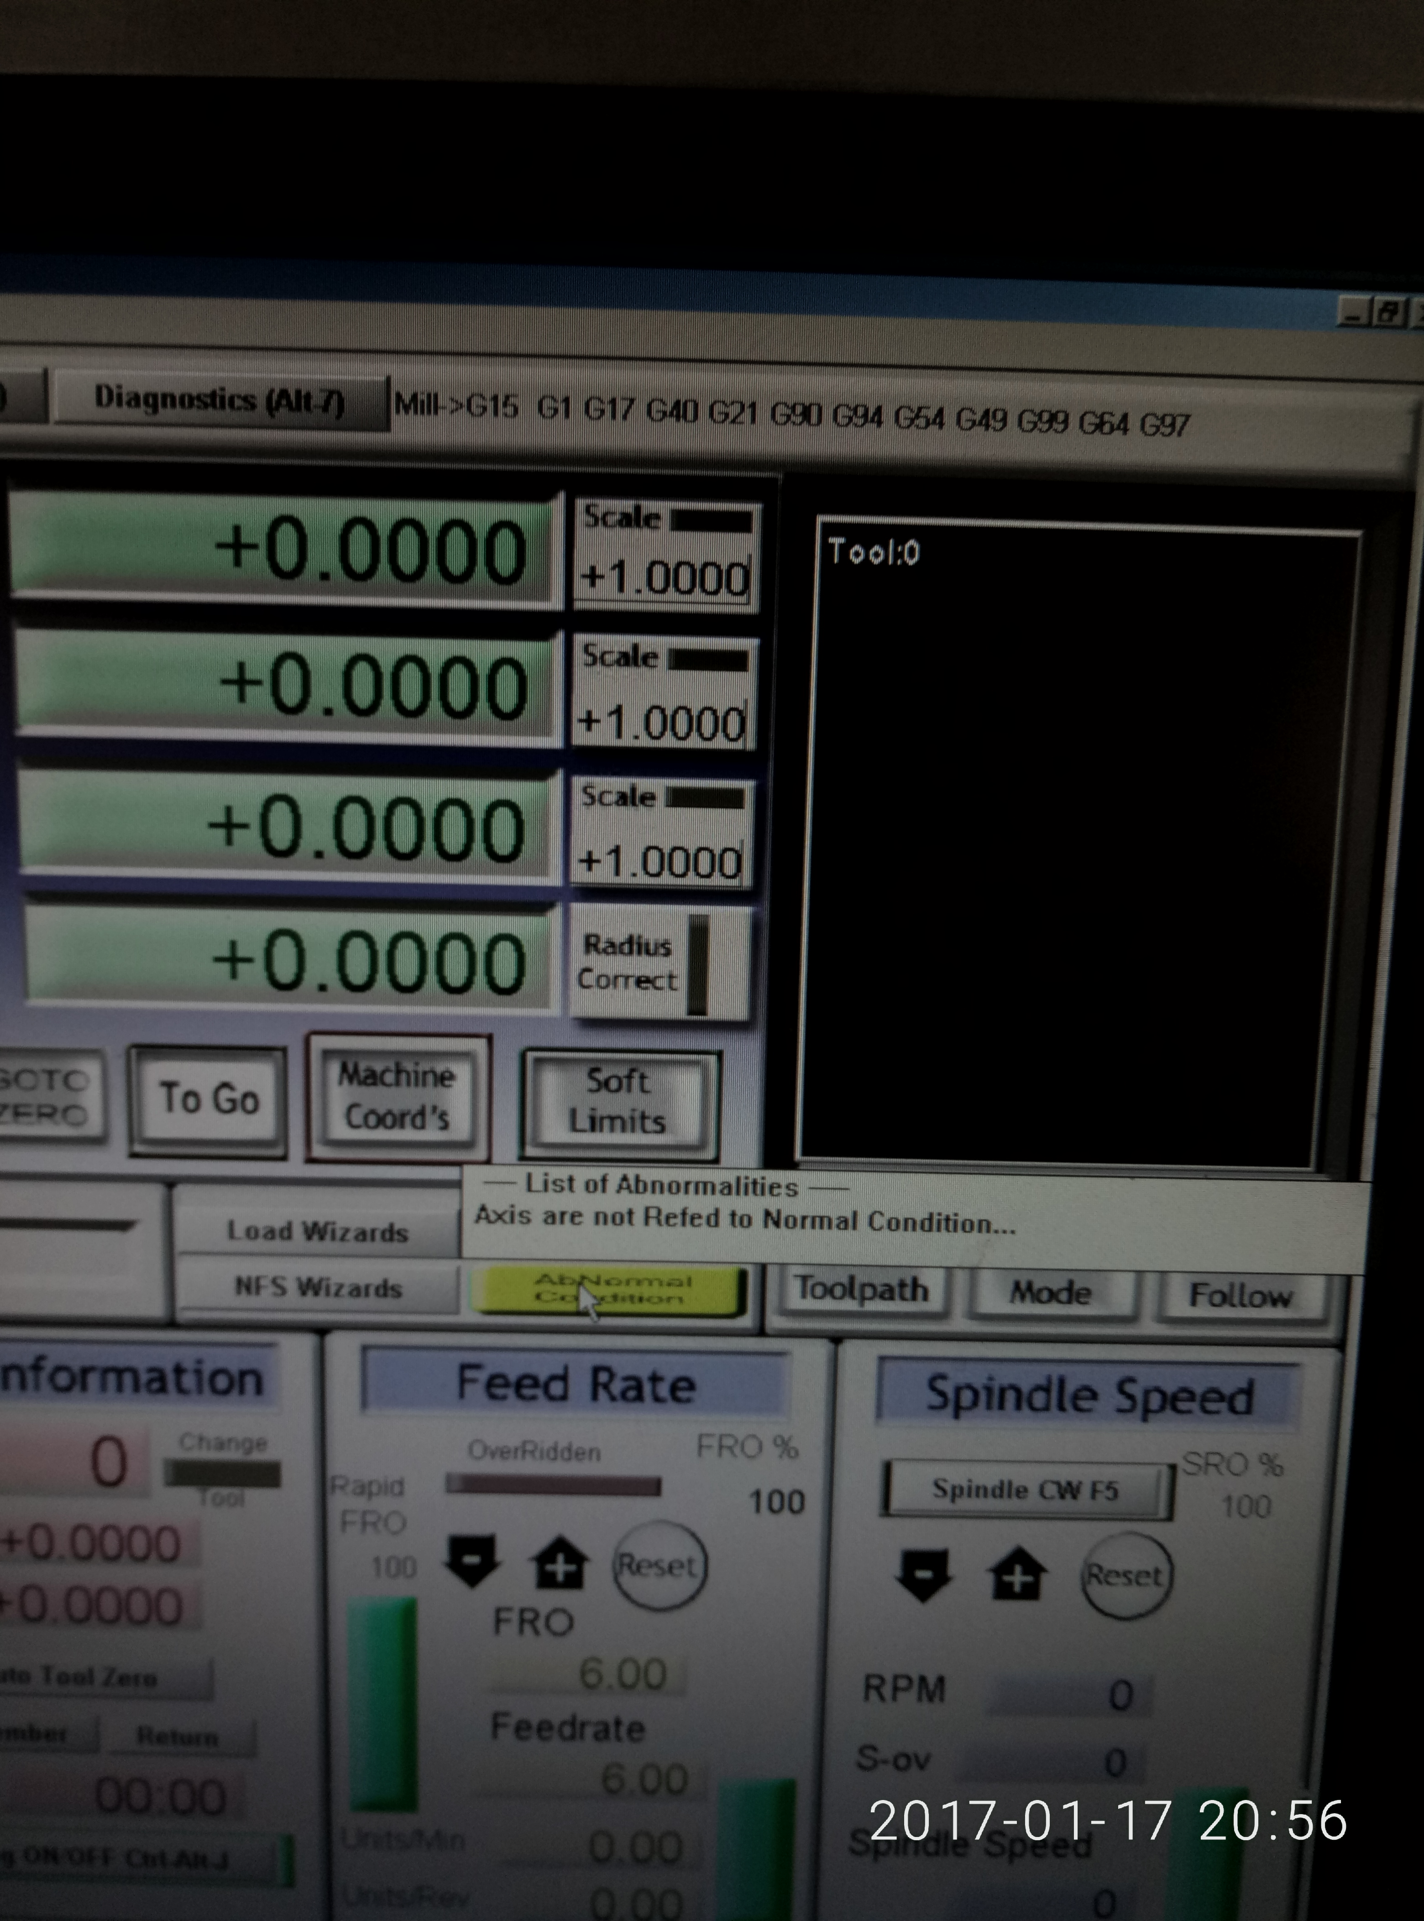Click the Follow button

point(1241,1296)
